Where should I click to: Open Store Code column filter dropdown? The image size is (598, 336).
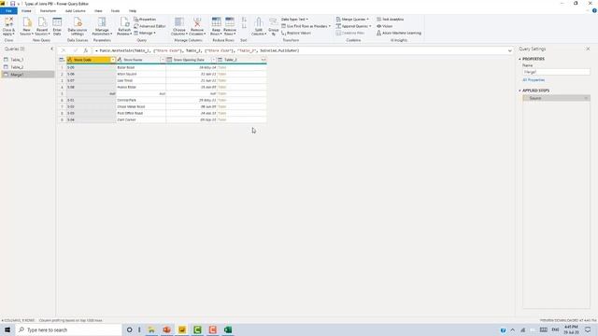click(x=113, y=60)
